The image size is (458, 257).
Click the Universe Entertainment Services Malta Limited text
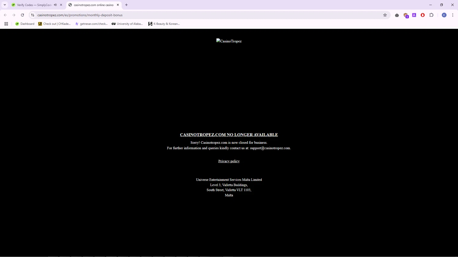(229, 180)
